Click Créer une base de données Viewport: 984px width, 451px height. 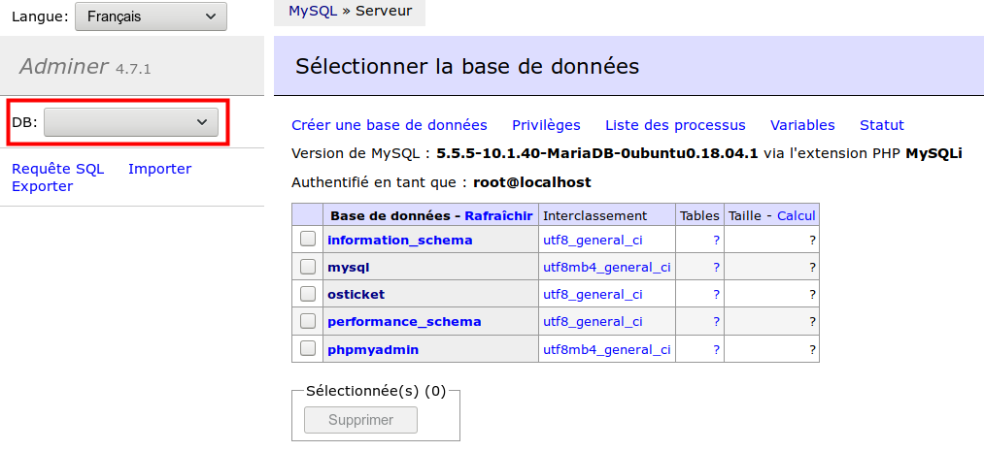point(390,125)
